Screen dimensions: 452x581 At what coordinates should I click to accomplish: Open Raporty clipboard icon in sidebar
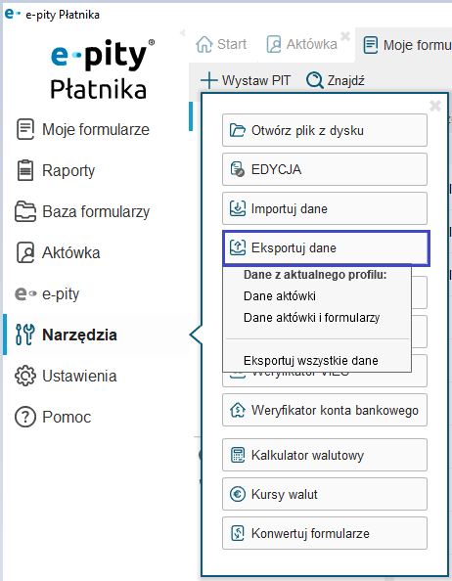pyautogui.click(x=25, y=170)
